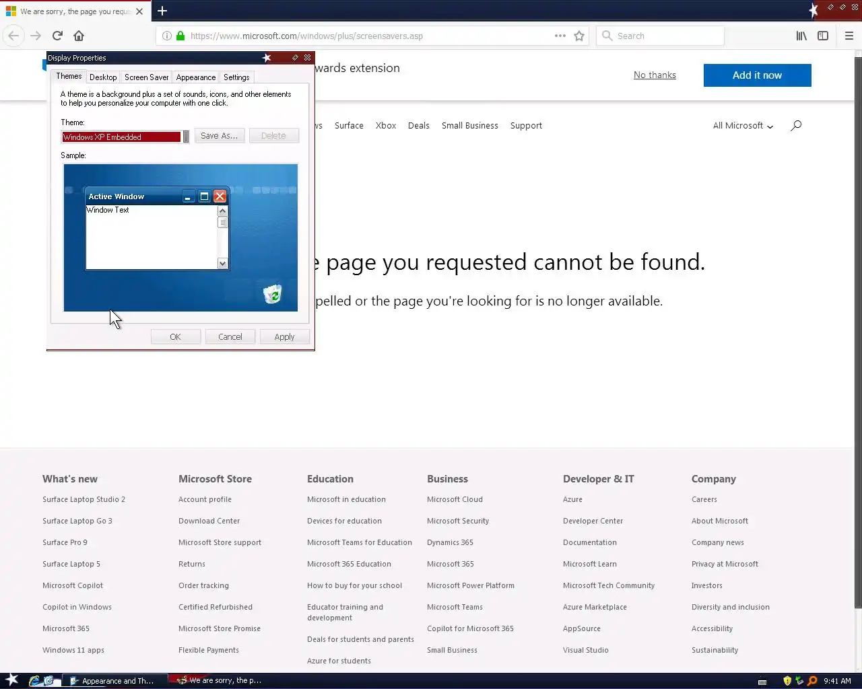Click OK in Display Properties
Screen dimensions: 862x689
point(175,336)
